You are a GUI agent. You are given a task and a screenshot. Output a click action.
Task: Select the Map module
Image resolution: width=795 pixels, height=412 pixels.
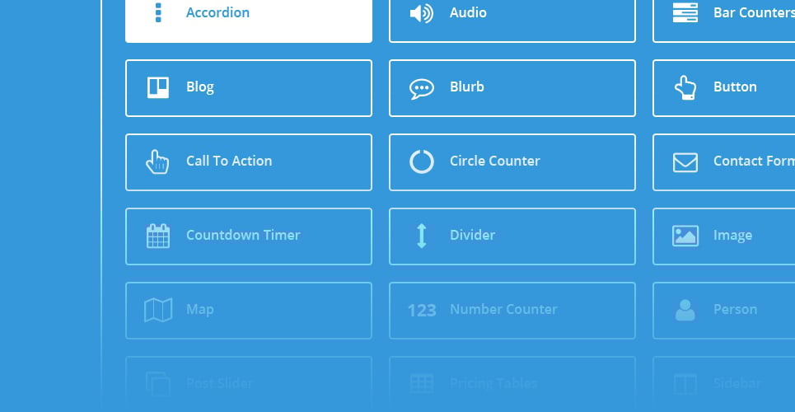coord(249,311)
